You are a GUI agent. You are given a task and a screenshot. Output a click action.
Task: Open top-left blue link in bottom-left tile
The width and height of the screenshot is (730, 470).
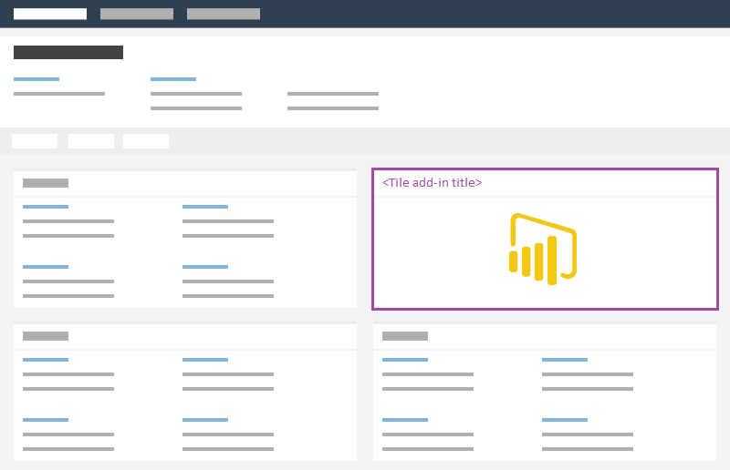[x=46, y=360]
